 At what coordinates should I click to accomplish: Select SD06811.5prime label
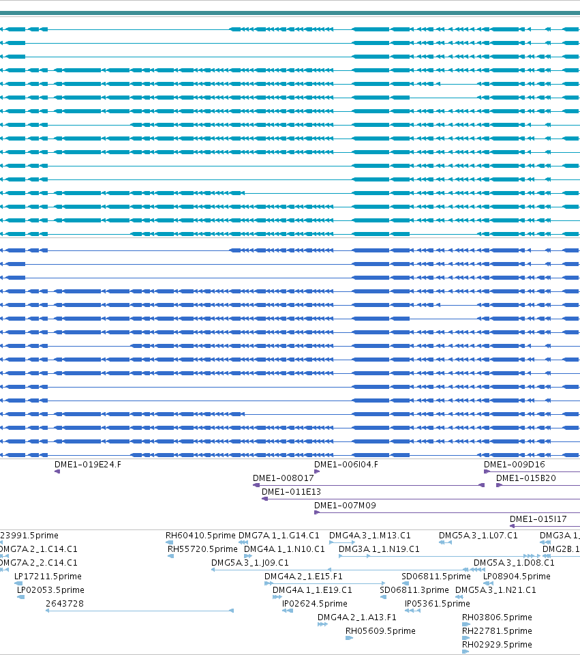436,577
